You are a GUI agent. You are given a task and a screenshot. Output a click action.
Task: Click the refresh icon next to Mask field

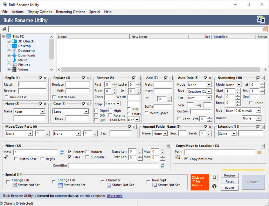coord(62,152)
